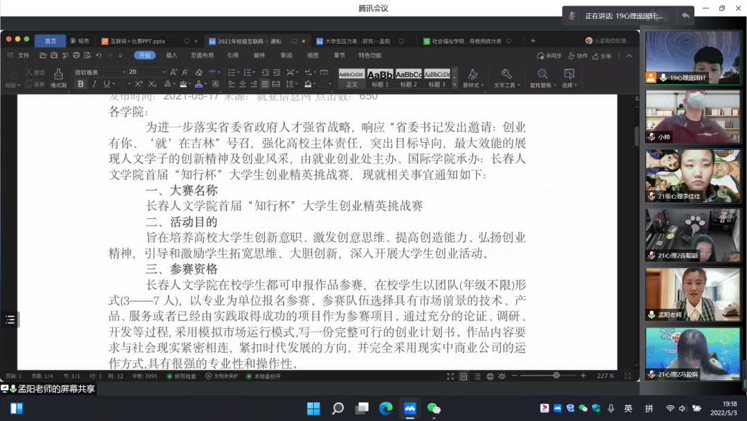
Task: Open the 审阅 (Review) tab
Action: pos(286,55)
